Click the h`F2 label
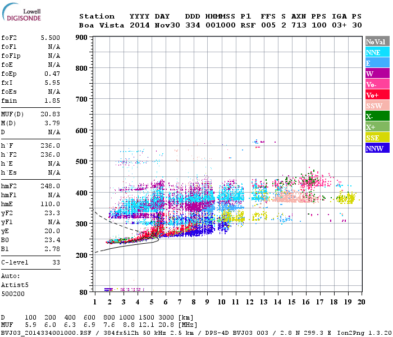393x337 pixels. pyautogui.click(x=9, y=154)
